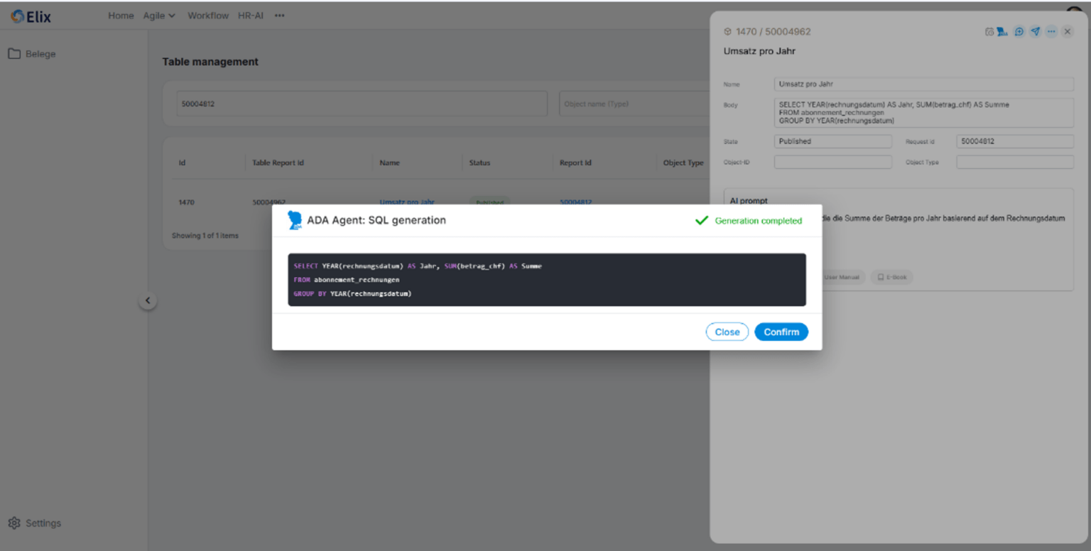Open the Workflow menu item

[x=208, y=16]
